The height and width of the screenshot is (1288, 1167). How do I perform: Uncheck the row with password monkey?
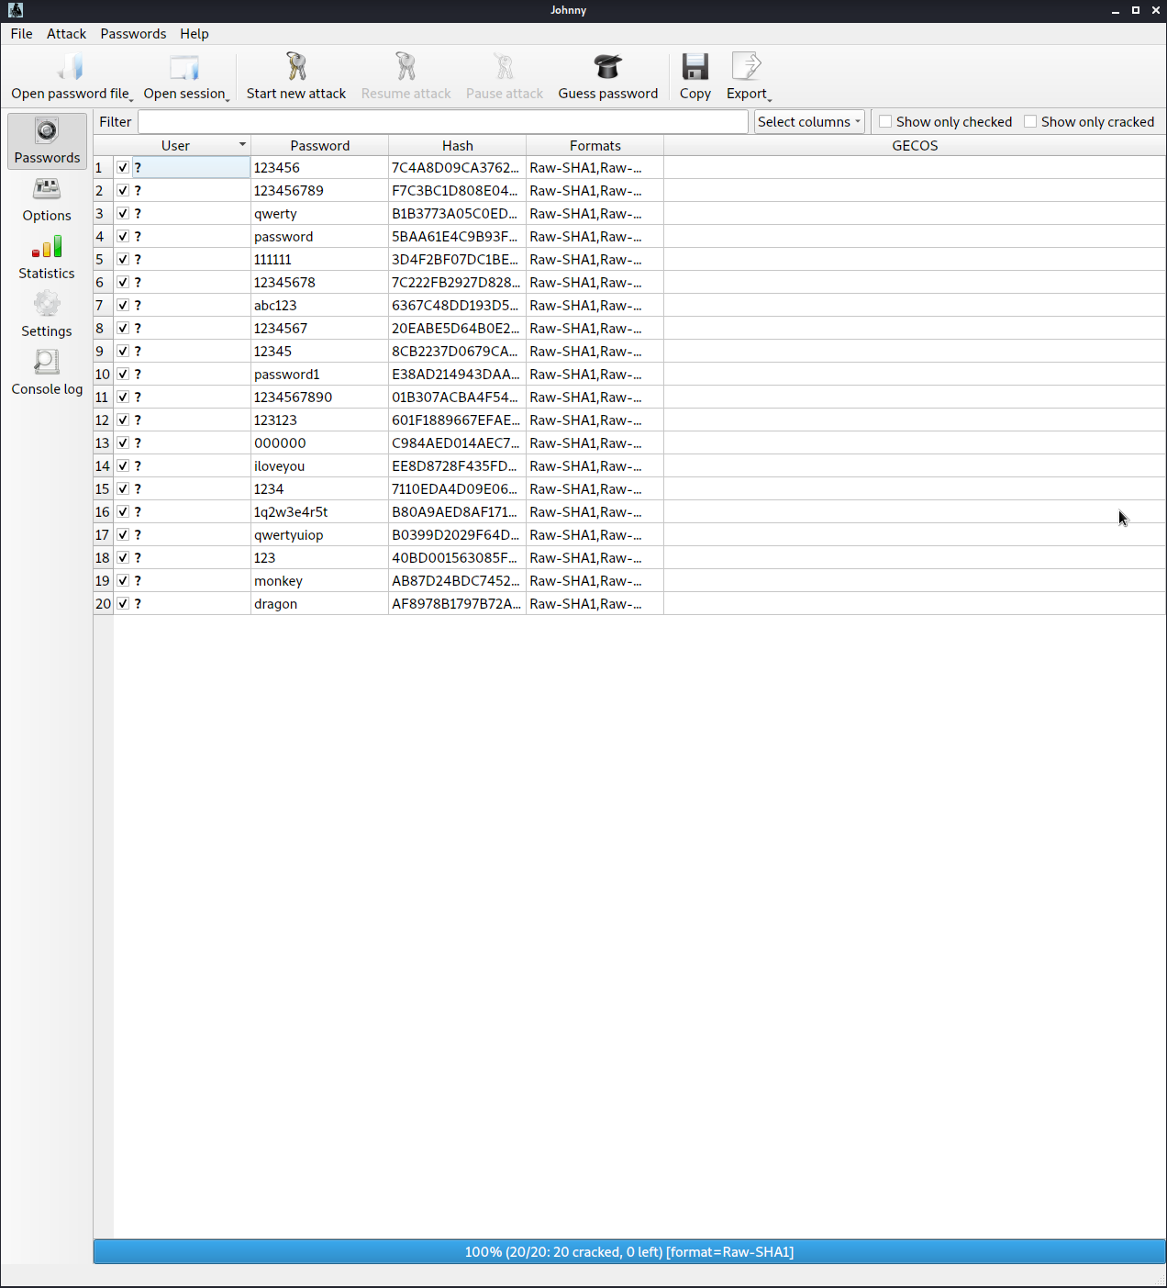[123, 580]
